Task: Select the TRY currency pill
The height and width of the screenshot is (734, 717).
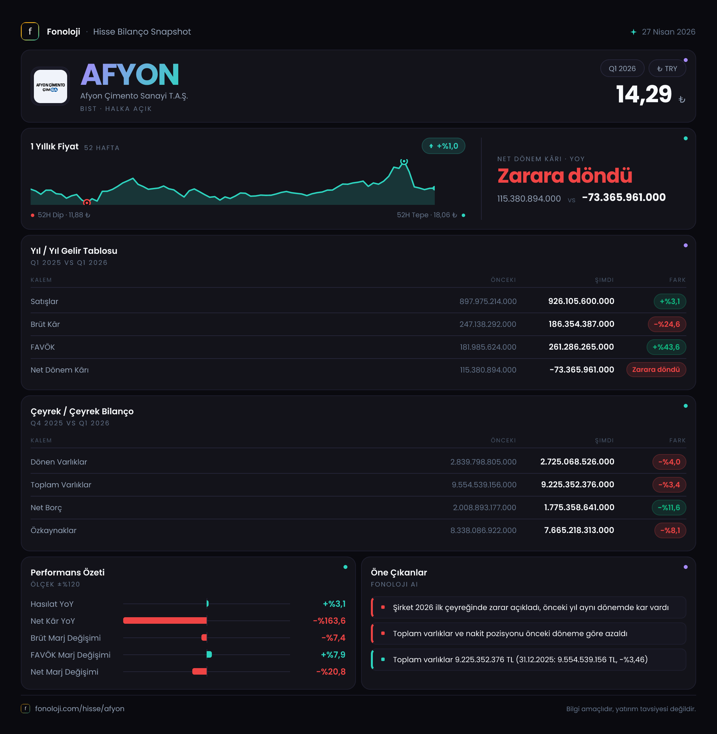Action: pos(667,69)
